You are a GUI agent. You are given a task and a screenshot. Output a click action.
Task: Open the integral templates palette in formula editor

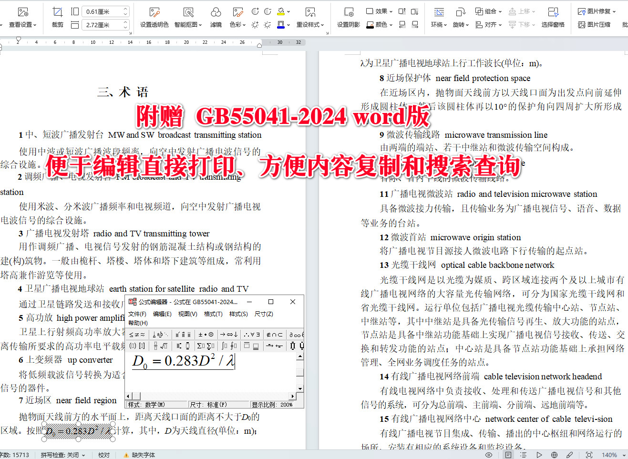pyautogui.click(x=226, y=346)
